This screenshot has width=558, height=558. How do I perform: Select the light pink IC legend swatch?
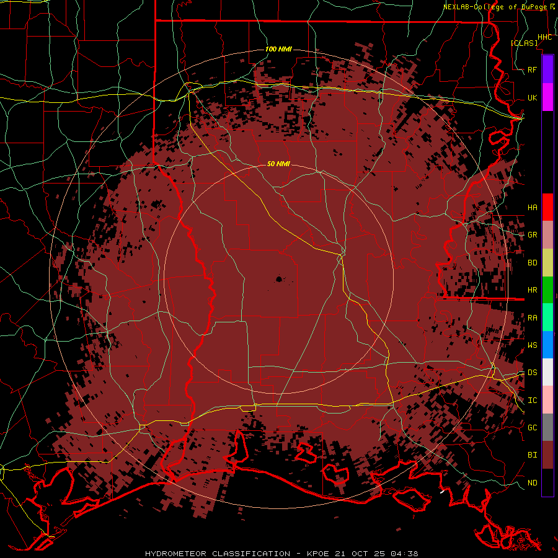pos(547,400)
